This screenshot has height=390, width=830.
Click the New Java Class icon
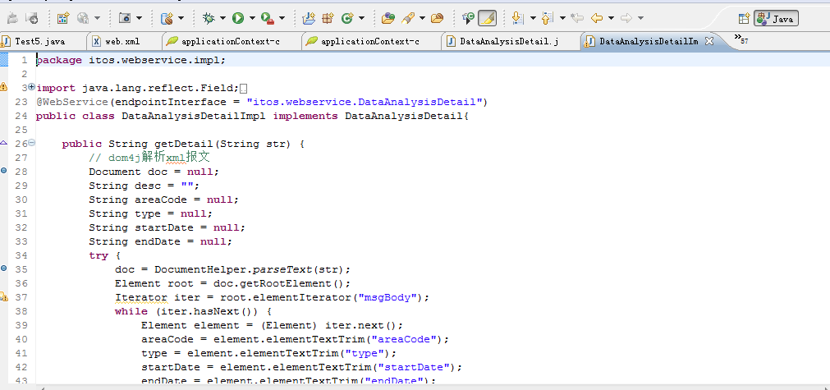(347, 17)
